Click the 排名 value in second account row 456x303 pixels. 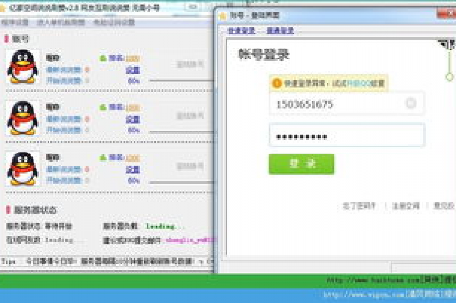point(132,108)
